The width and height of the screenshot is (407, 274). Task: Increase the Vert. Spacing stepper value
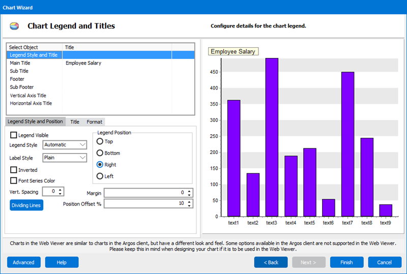pos(61,190)
